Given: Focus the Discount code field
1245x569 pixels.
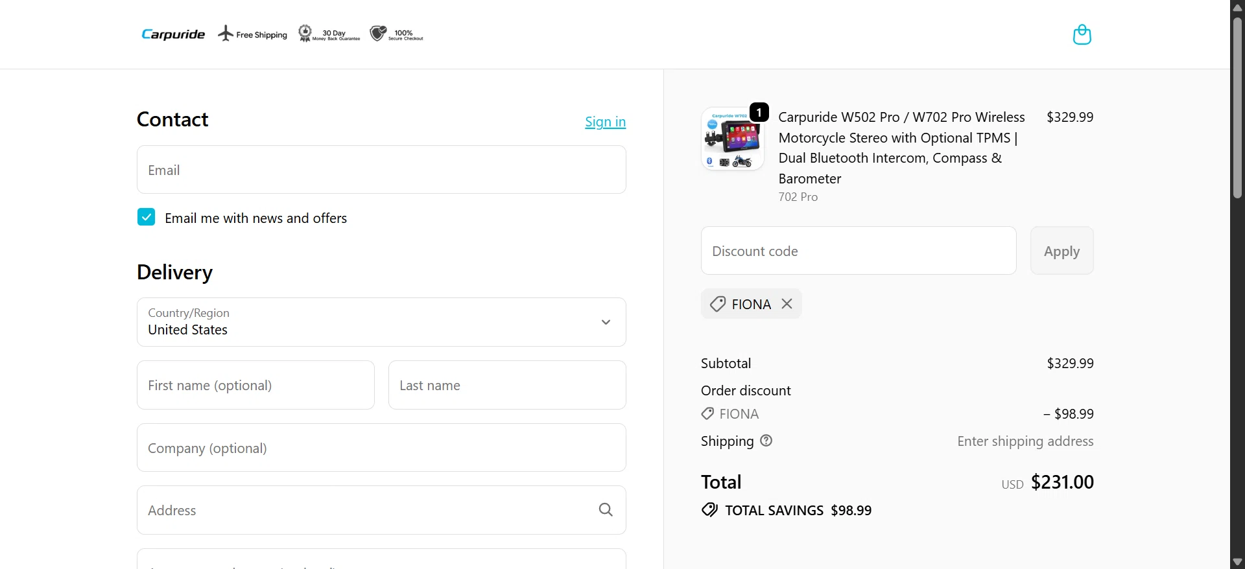Looking at the screenshot, I should [x=859, y=251].
